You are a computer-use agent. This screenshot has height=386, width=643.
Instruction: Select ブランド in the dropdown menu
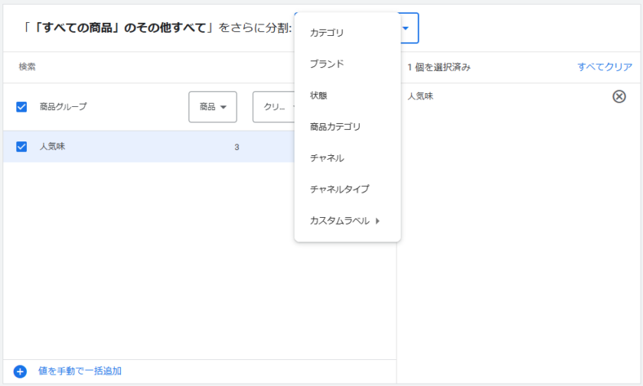327,64
